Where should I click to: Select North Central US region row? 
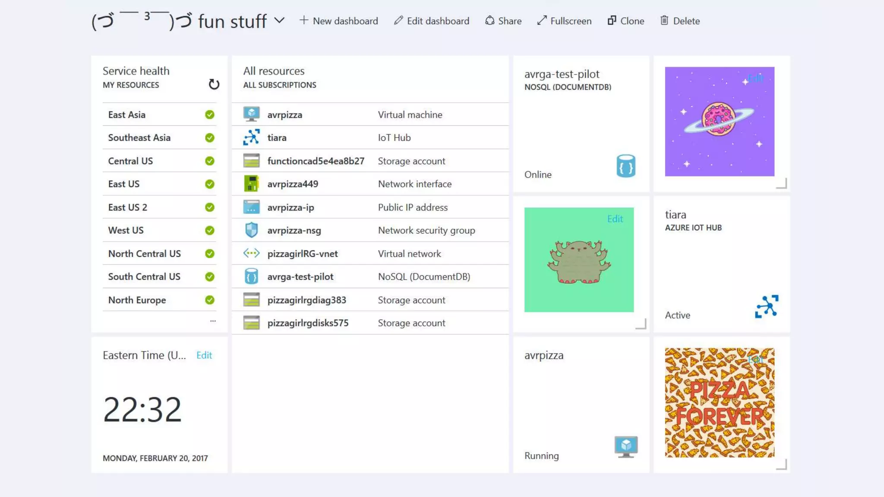click(x=159, y=254)
